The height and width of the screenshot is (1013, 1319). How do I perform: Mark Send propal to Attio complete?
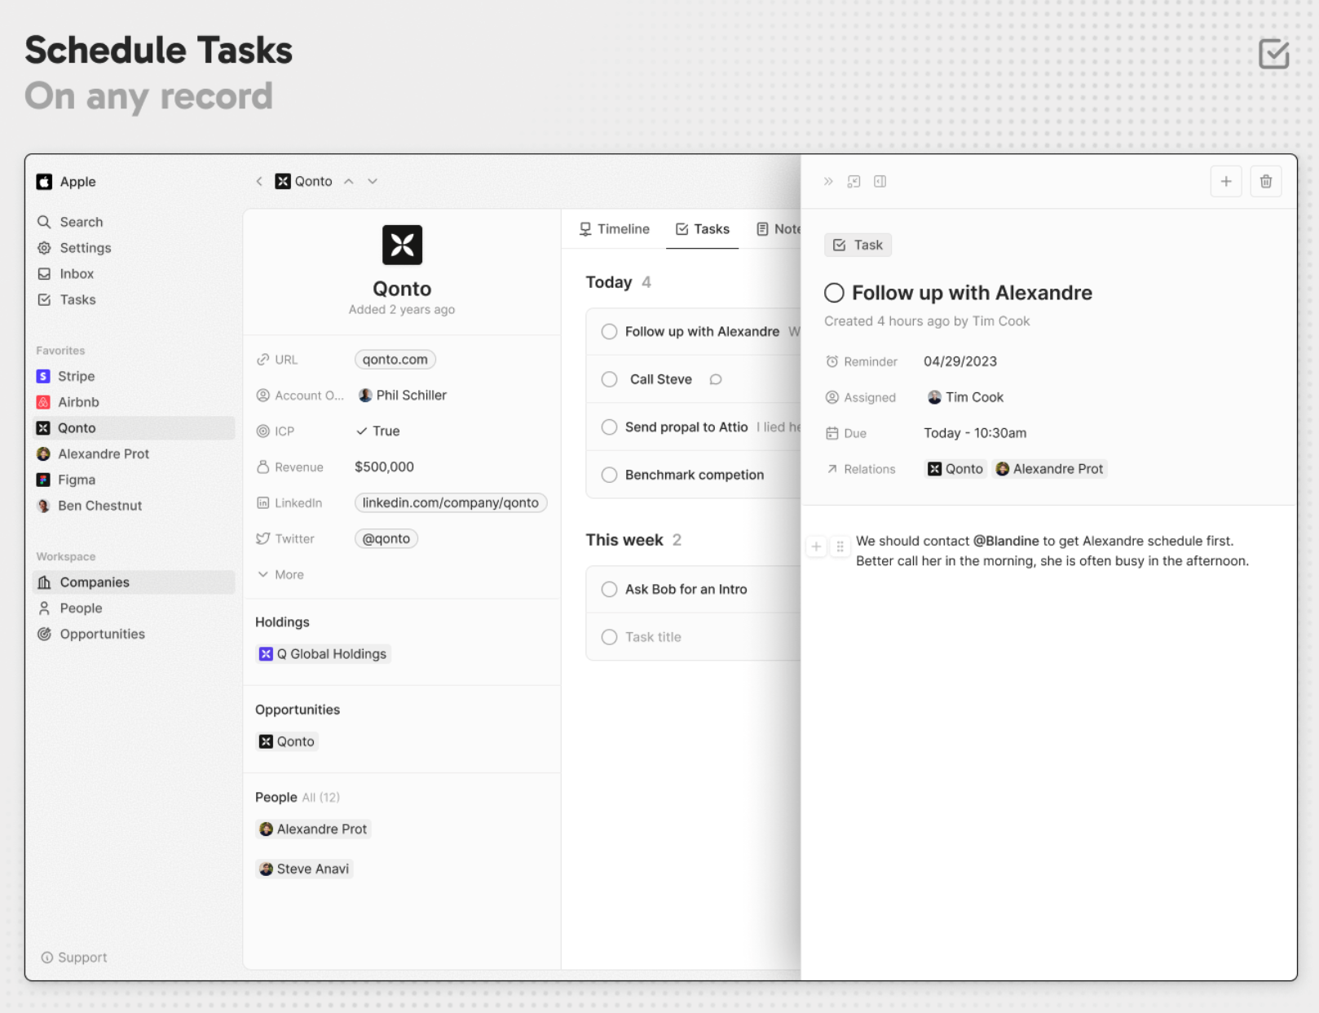click(609, 427)
